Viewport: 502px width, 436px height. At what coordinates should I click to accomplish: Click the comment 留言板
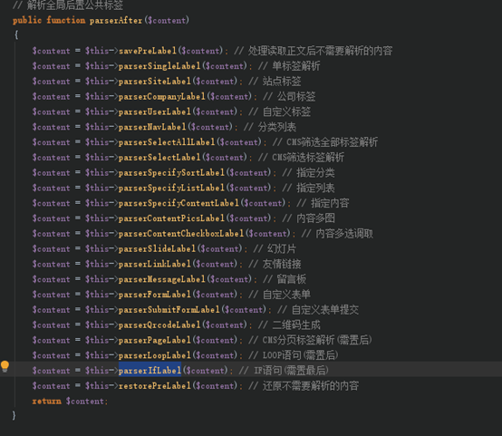point(292,279)
